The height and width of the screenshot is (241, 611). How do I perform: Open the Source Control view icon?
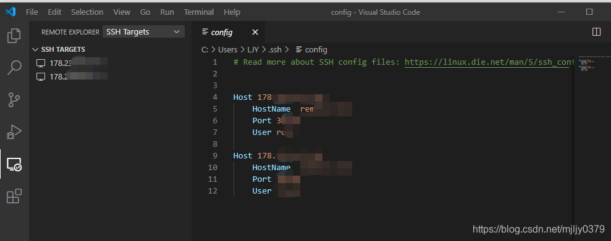(x=14, y=99)
